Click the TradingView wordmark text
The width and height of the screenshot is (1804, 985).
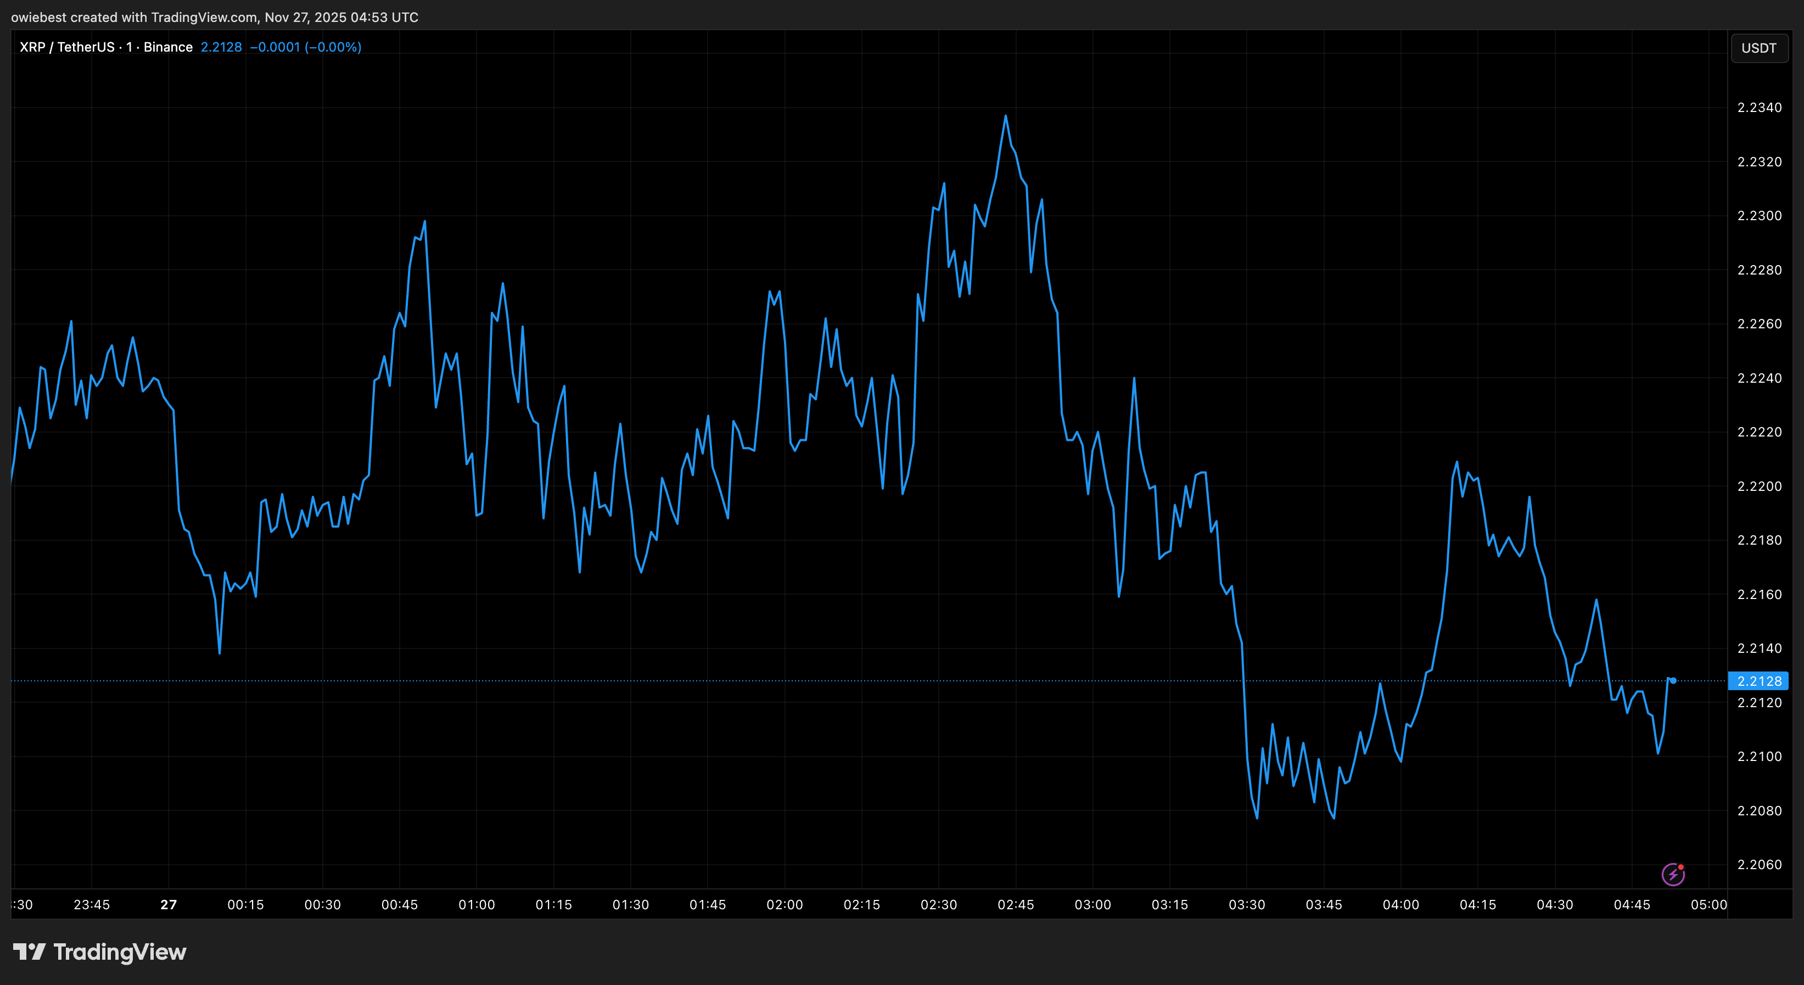click(x=120, y=952)
